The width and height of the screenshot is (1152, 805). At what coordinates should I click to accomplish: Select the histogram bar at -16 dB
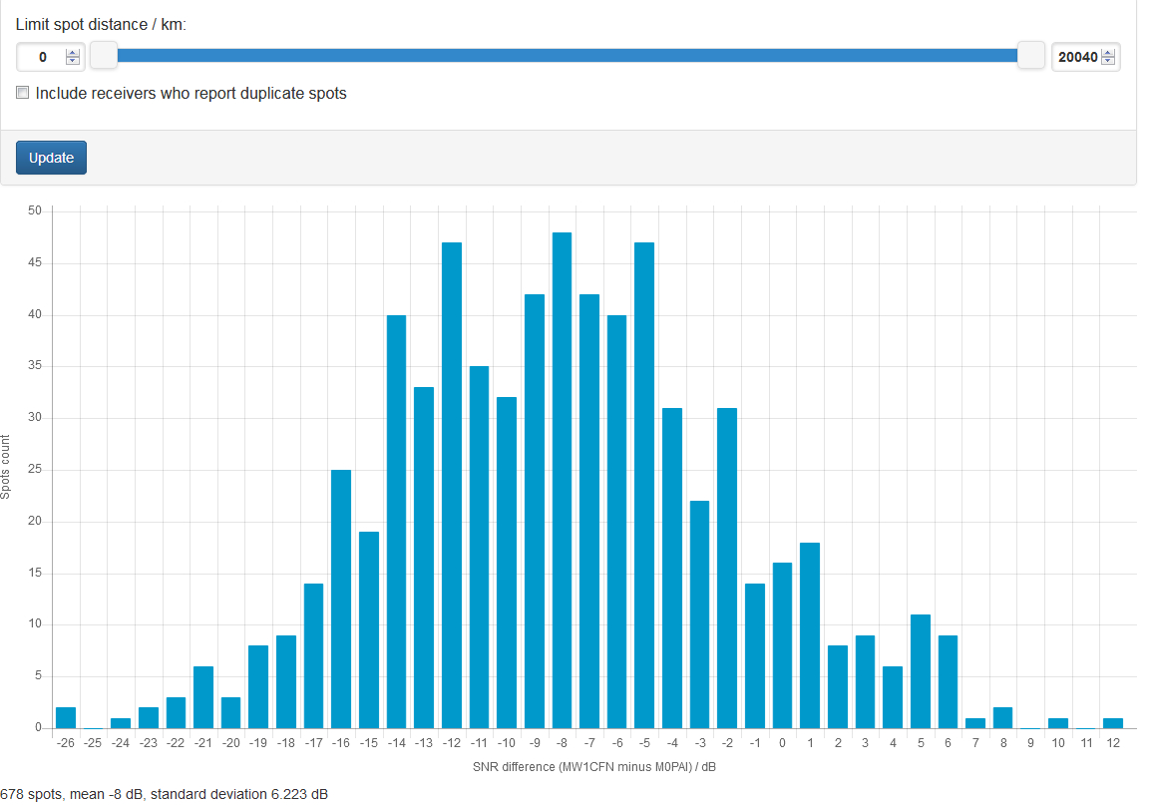tap(341, 600)
